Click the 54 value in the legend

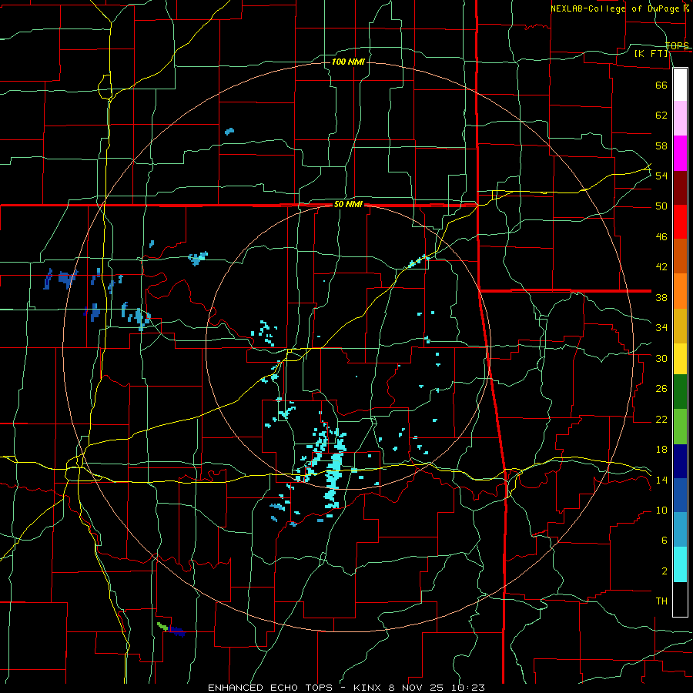(661, 176)
